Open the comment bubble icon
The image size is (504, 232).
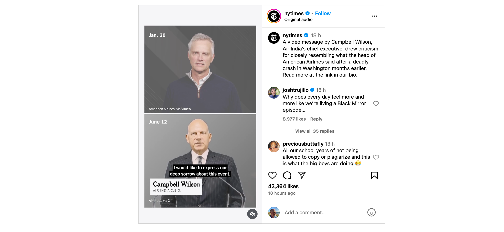pyautogui.click(x=287, y=175)
